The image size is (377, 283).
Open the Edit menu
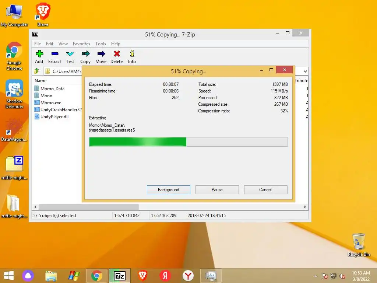pyautogui.click(x=50, y=44)
